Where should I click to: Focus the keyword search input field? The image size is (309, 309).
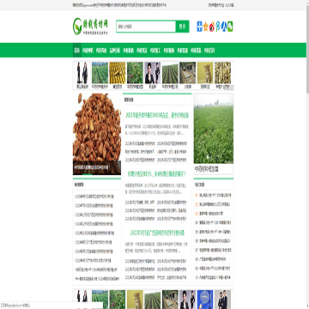(146, 27)
